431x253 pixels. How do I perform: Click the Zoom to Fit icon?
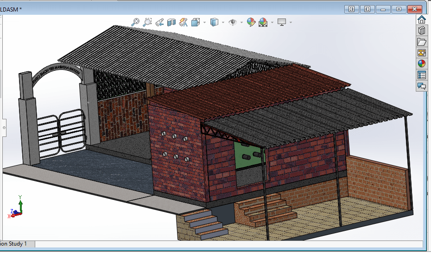point(135,22)
